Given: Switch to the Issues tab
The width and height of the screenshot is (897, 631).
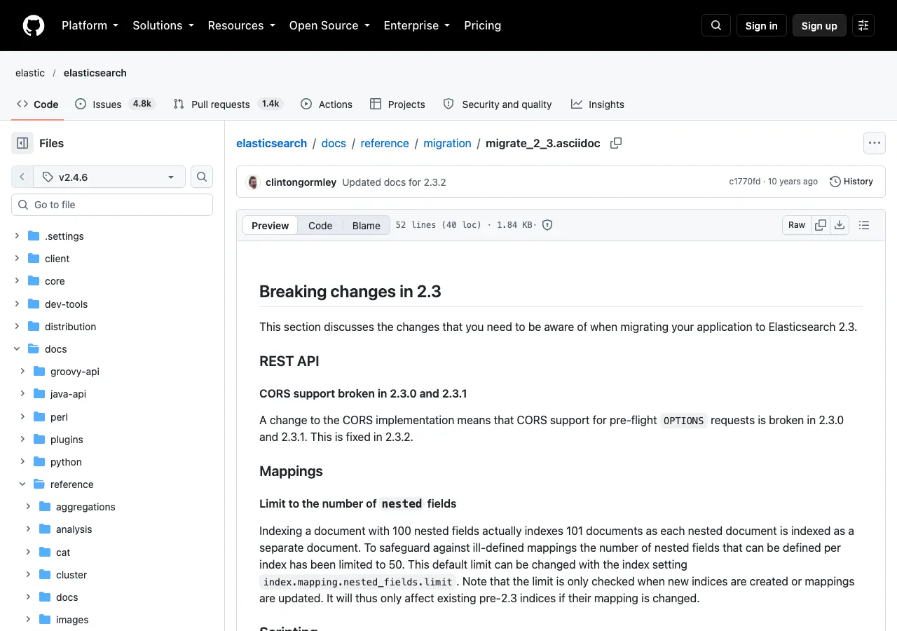Looking at the screenshot, I should [x=114, y=104].
